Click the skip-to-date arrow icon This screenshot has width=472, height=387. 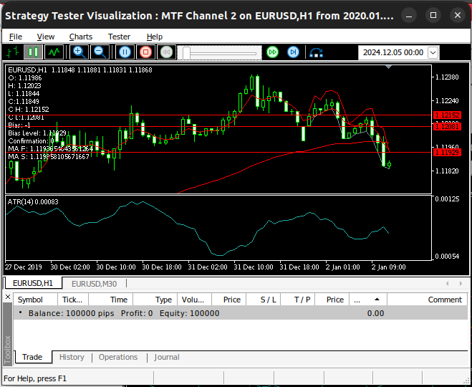(316, 53)
